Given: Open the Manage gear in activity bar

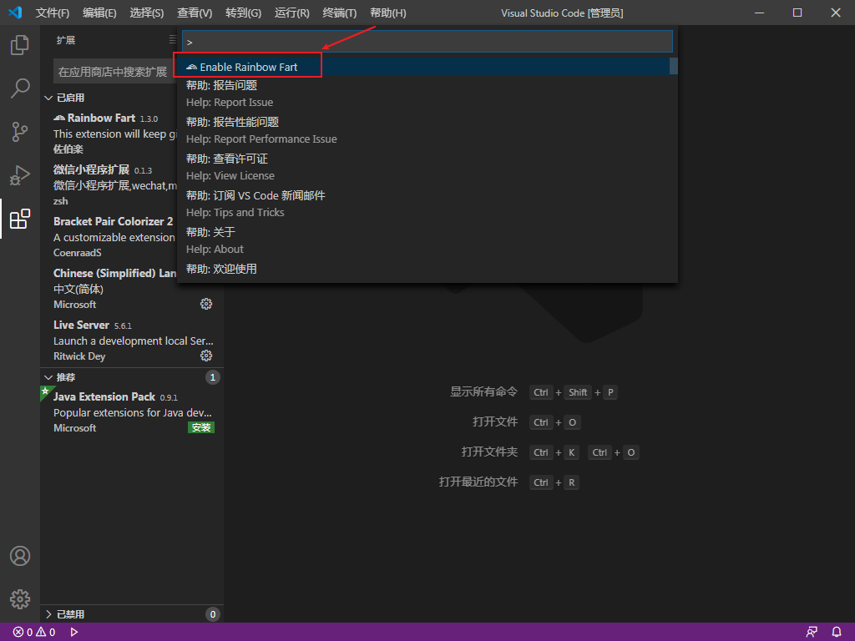Looking at the screenshot, I should pyautogui.click(x=20, y=599).
